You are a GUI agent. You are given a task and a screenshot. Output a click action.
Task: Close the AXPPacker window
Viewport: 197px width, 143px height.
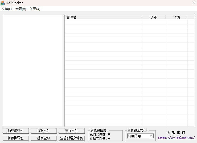pos(193,3)
